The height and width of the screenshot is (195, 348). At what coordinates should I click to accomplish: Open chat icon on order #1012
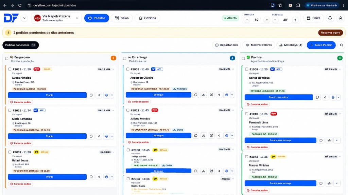91,95
